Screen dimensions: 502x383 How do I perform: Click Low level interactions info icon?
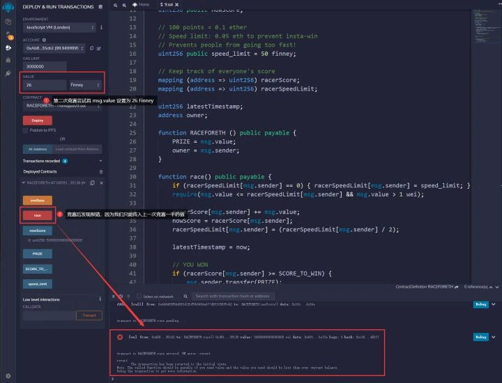100,299
